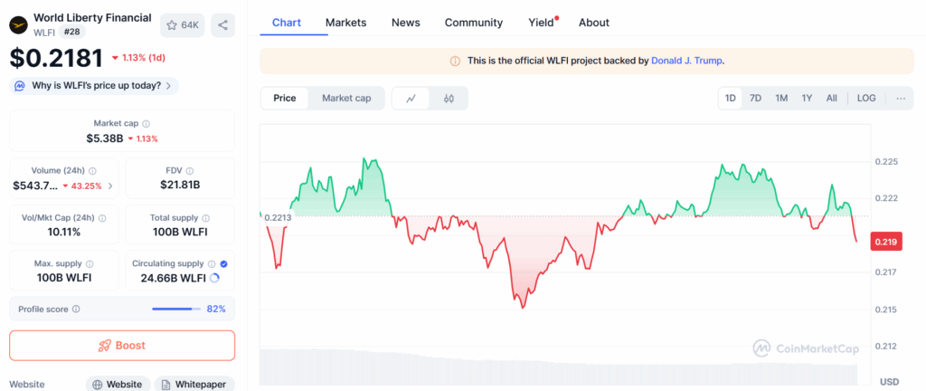The image size is (926, 391).
Task: Click the #28 rank badge
Action: (71, 33)
